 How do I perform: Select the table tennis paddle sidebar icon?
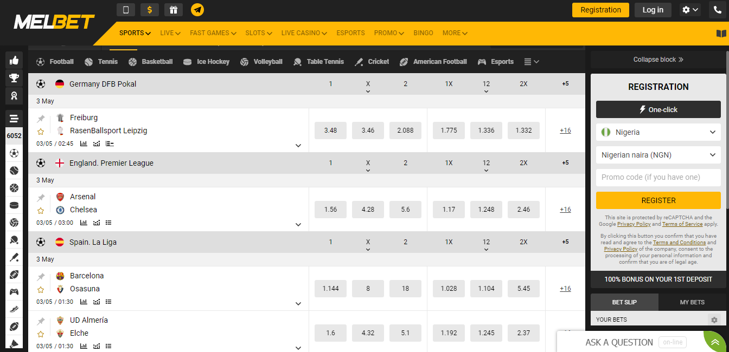[14, 240]
